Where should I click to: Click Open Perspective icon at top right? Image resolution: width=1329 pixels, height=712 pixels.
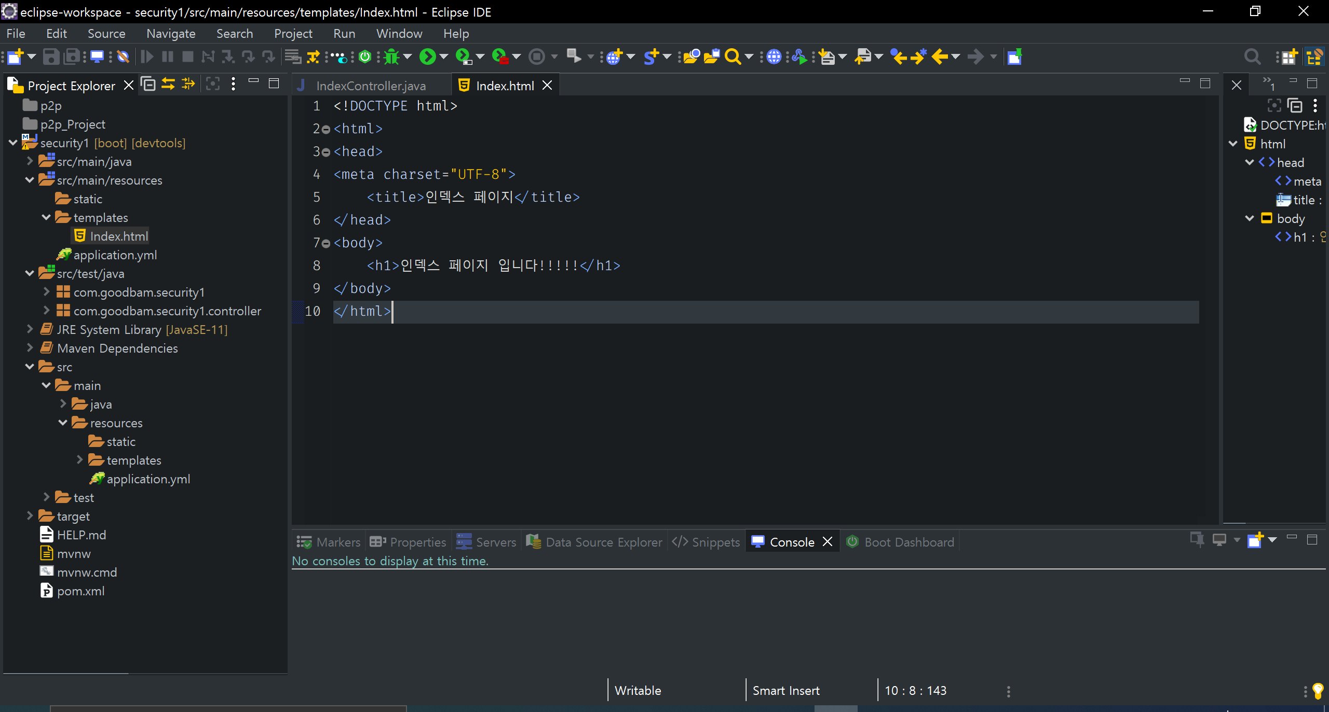tap(1288, 57)
